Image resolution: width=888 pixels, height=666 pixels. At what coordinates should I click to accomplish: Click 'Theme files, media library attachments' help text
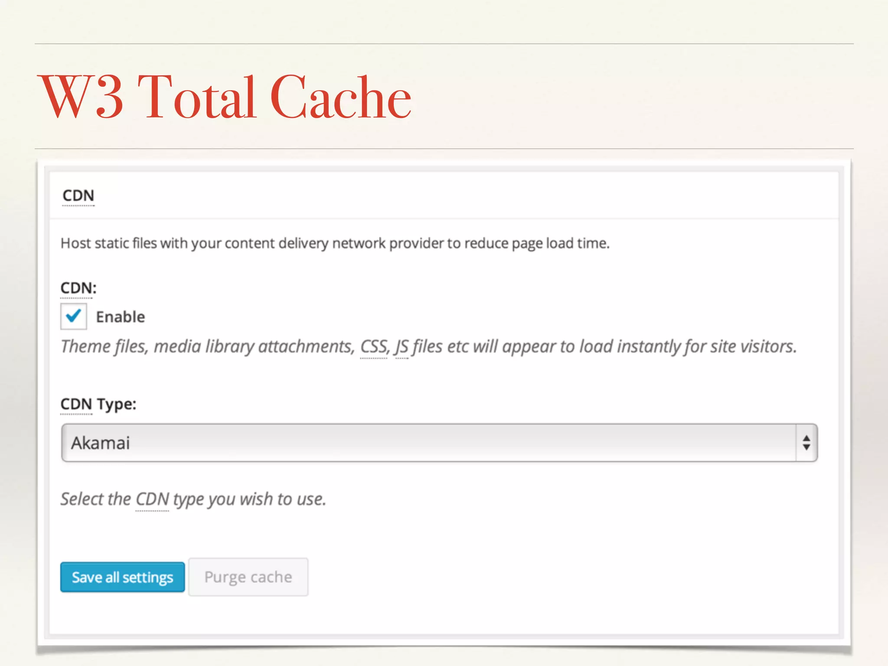(x=428, y=347)
